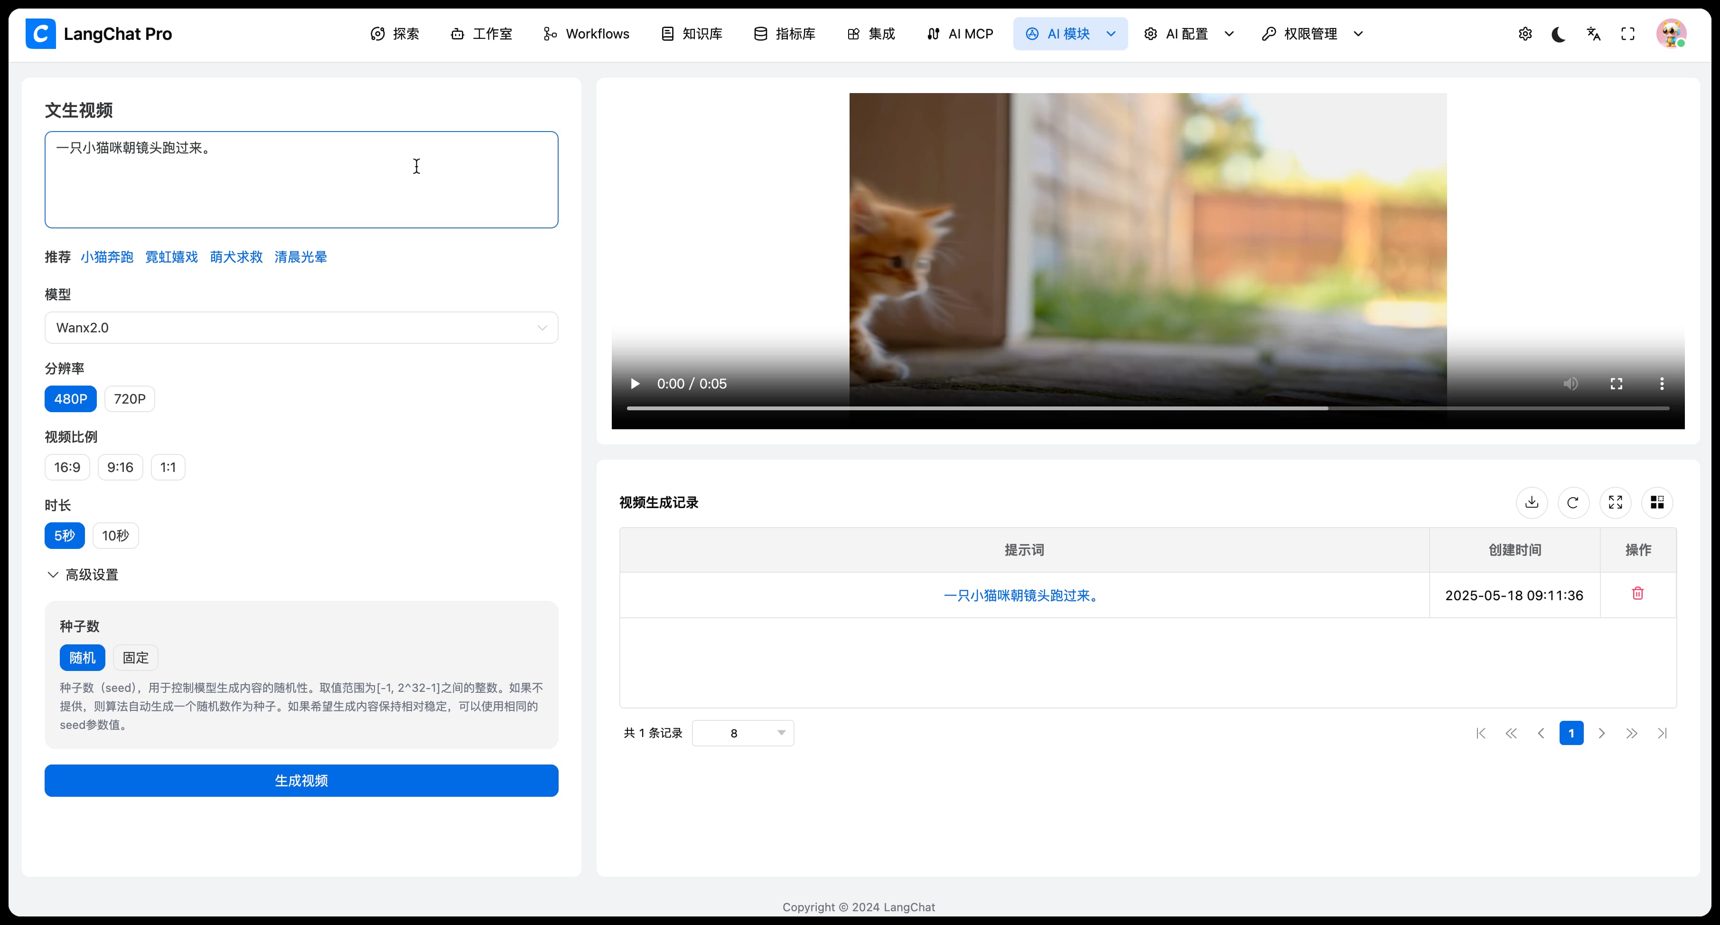Go to last page of records
This screenshot has width=1720, height=925.
coord(1663,733)
